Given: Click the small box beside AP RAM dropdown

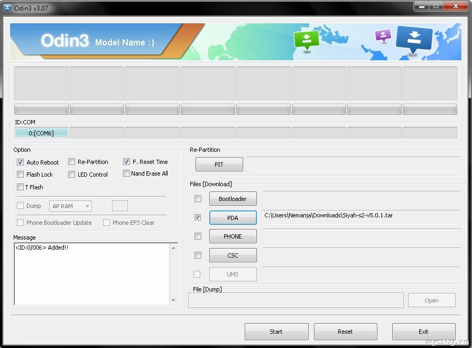Looking at the screenshot, I should coord(120,206).
